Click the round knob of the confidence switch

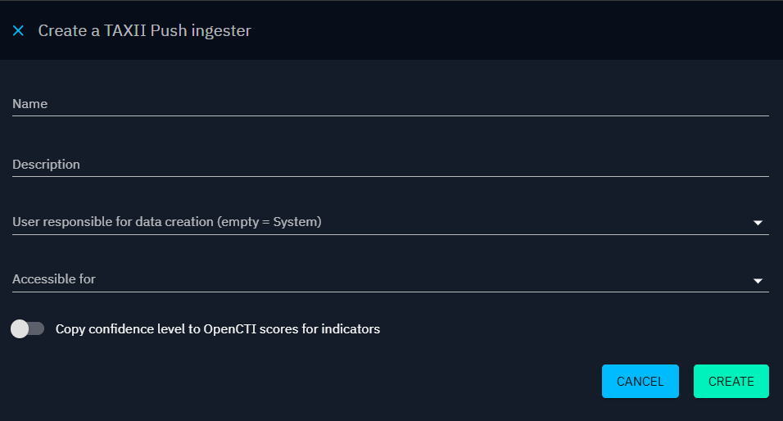20,329
